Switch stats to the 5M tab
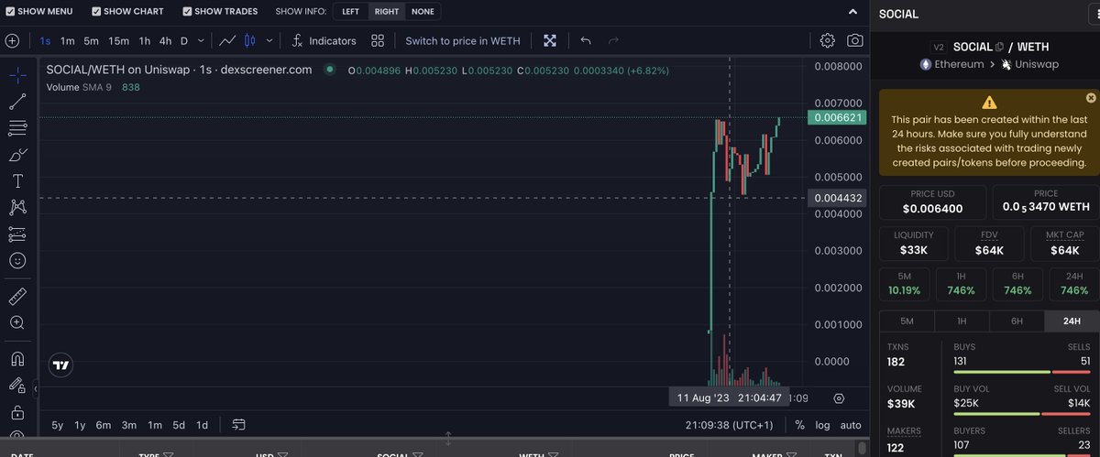 tap(907, 321)
